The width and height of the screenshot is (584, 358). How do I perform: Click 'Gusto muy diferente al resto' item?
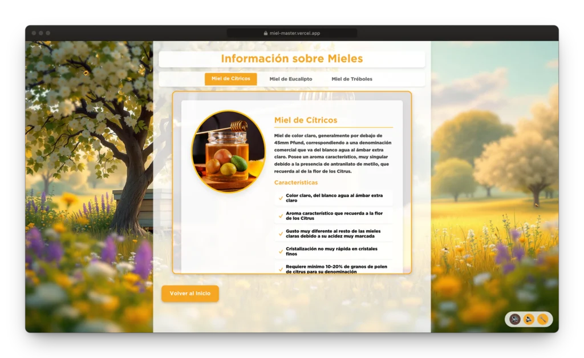[x=333, y=234]
